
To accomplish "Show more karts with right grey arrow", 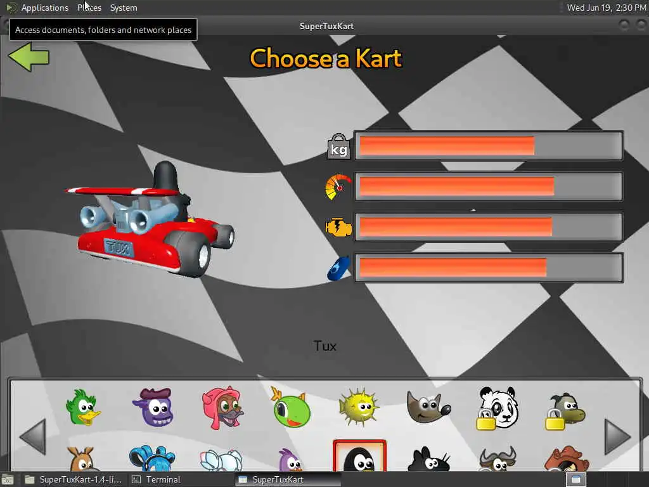I will coord(617,436).
